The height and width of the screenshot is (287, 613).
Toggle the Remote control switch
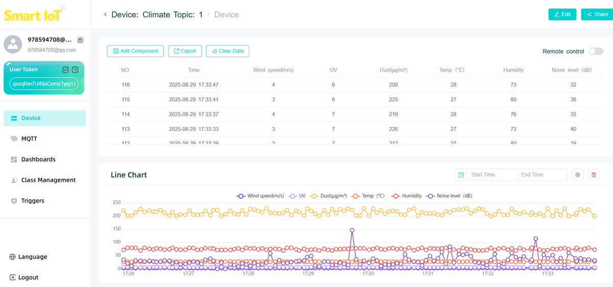[x=596, y=51]
